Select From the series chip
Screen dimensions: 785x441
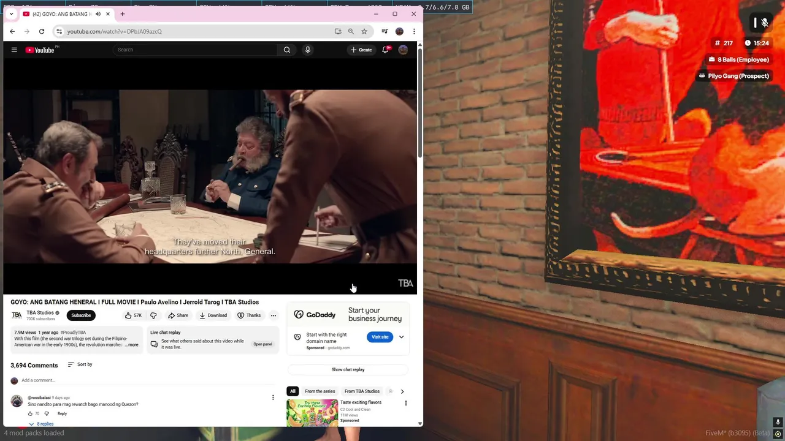click(x=320, y=391)
